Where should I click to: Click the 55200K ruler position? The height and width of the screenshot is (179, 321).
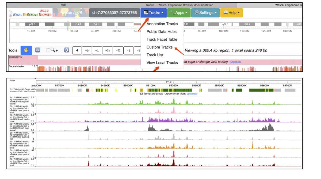[x=174, y=86]
